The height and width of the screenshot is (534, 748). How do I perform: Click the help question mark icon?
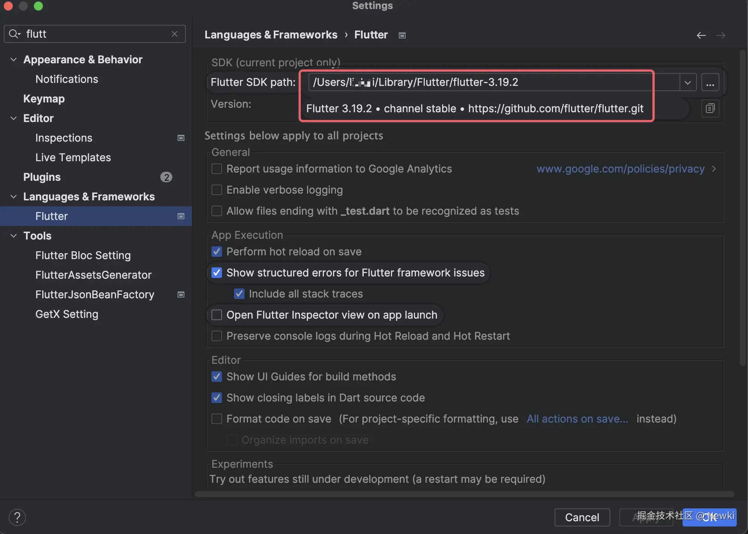pyautogui.click(x=17, y=517)
